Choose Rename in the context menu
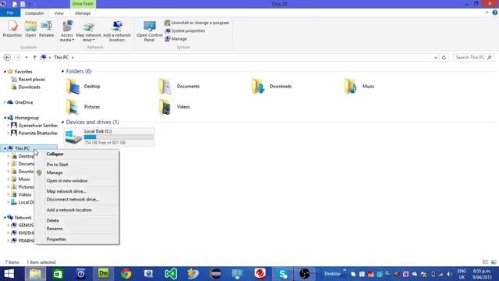 [x=76, y=229]
